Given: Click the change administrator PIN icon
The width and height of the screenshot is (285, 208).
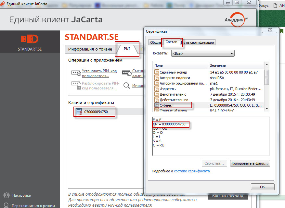Looking at the screenshot, I should coord(126,73).
